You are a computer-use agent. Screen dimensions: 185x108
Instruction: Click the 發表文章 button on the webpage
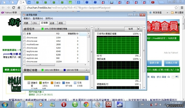[154, 63]
